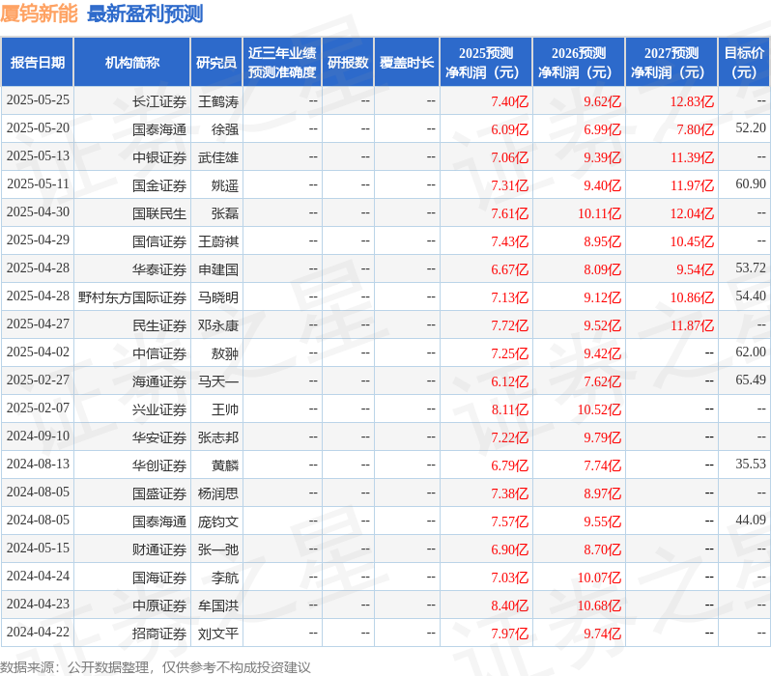Select researcher 刘文平

click(x=218, y=634)
